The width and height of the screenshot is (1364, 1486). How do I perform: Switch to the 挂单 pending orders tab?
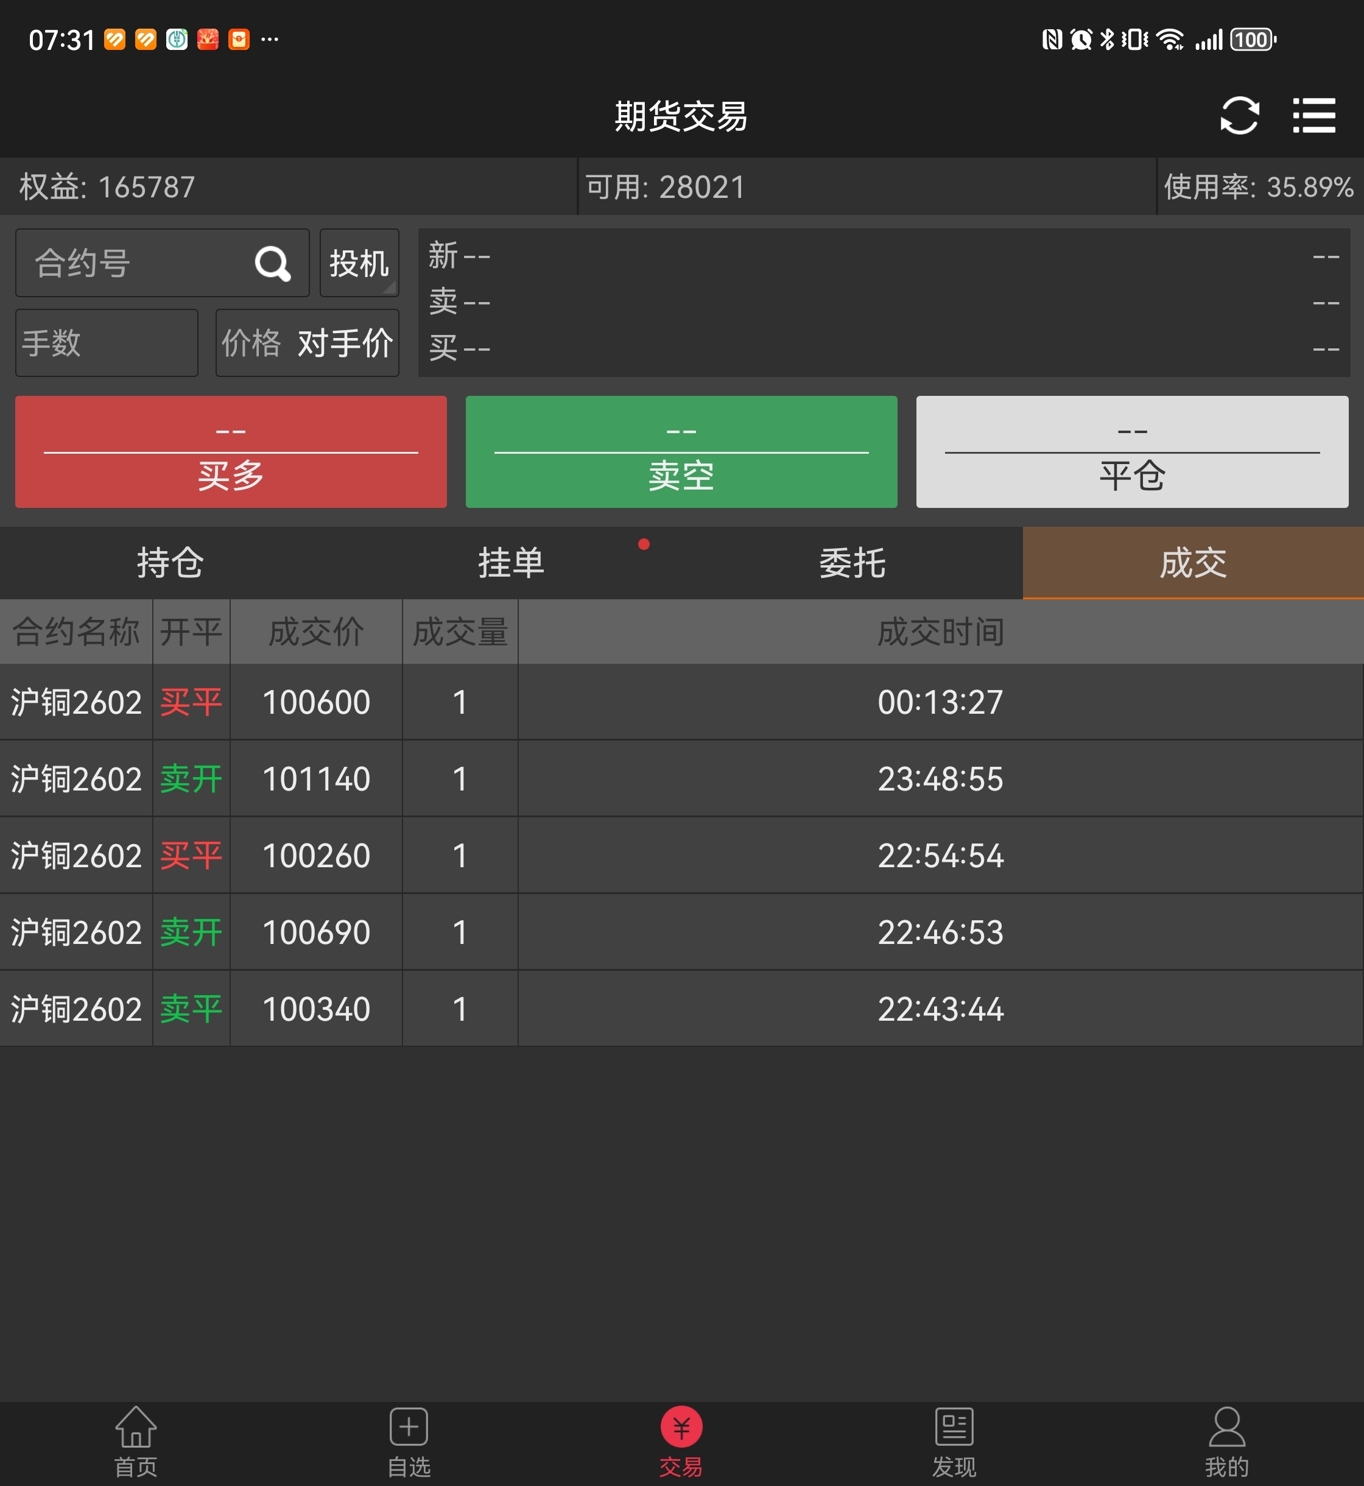click(511, 563)
